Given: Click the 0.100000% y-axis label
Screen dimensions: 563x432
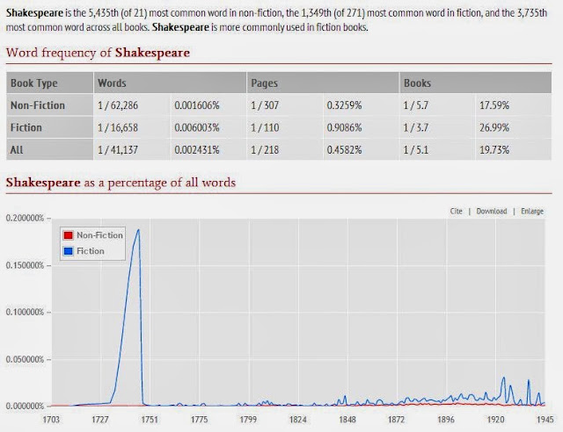Looking at the screenshot, I should pos(25,313).
